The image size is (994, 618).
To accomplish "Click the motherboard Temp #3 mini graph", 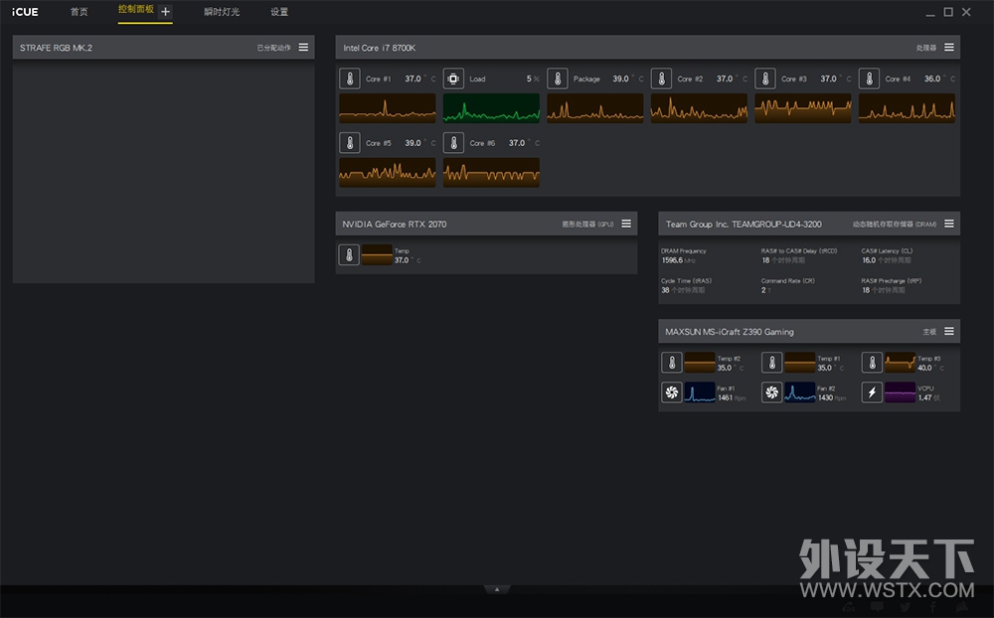I will coord(901,362).
